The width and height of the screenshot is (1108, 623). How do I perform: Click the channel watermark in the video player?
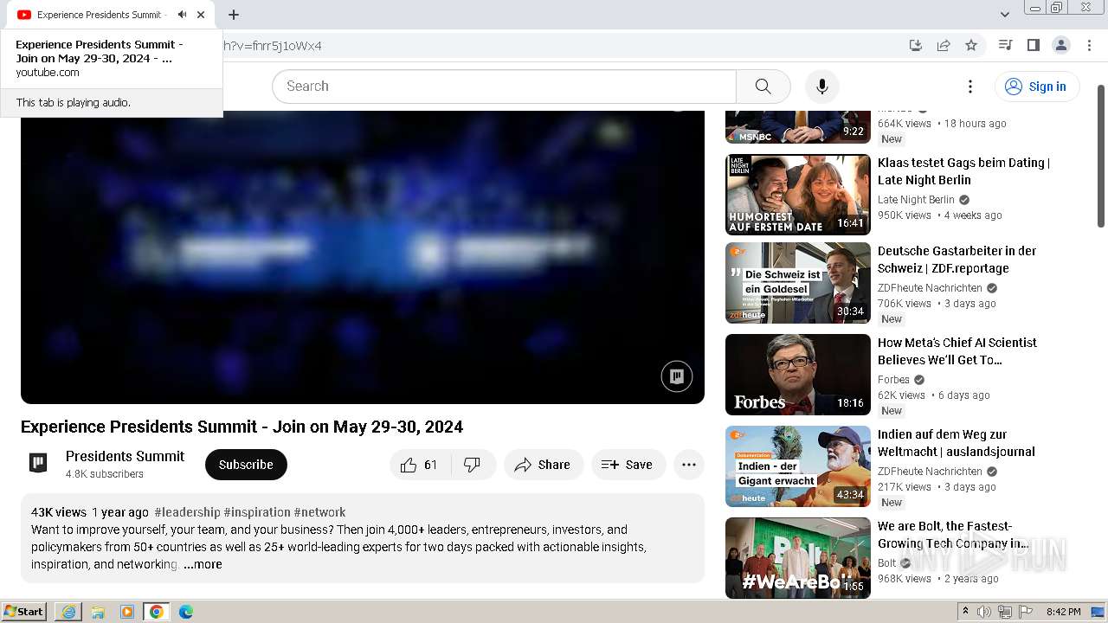pyautogui.click(x=677, y=376)
